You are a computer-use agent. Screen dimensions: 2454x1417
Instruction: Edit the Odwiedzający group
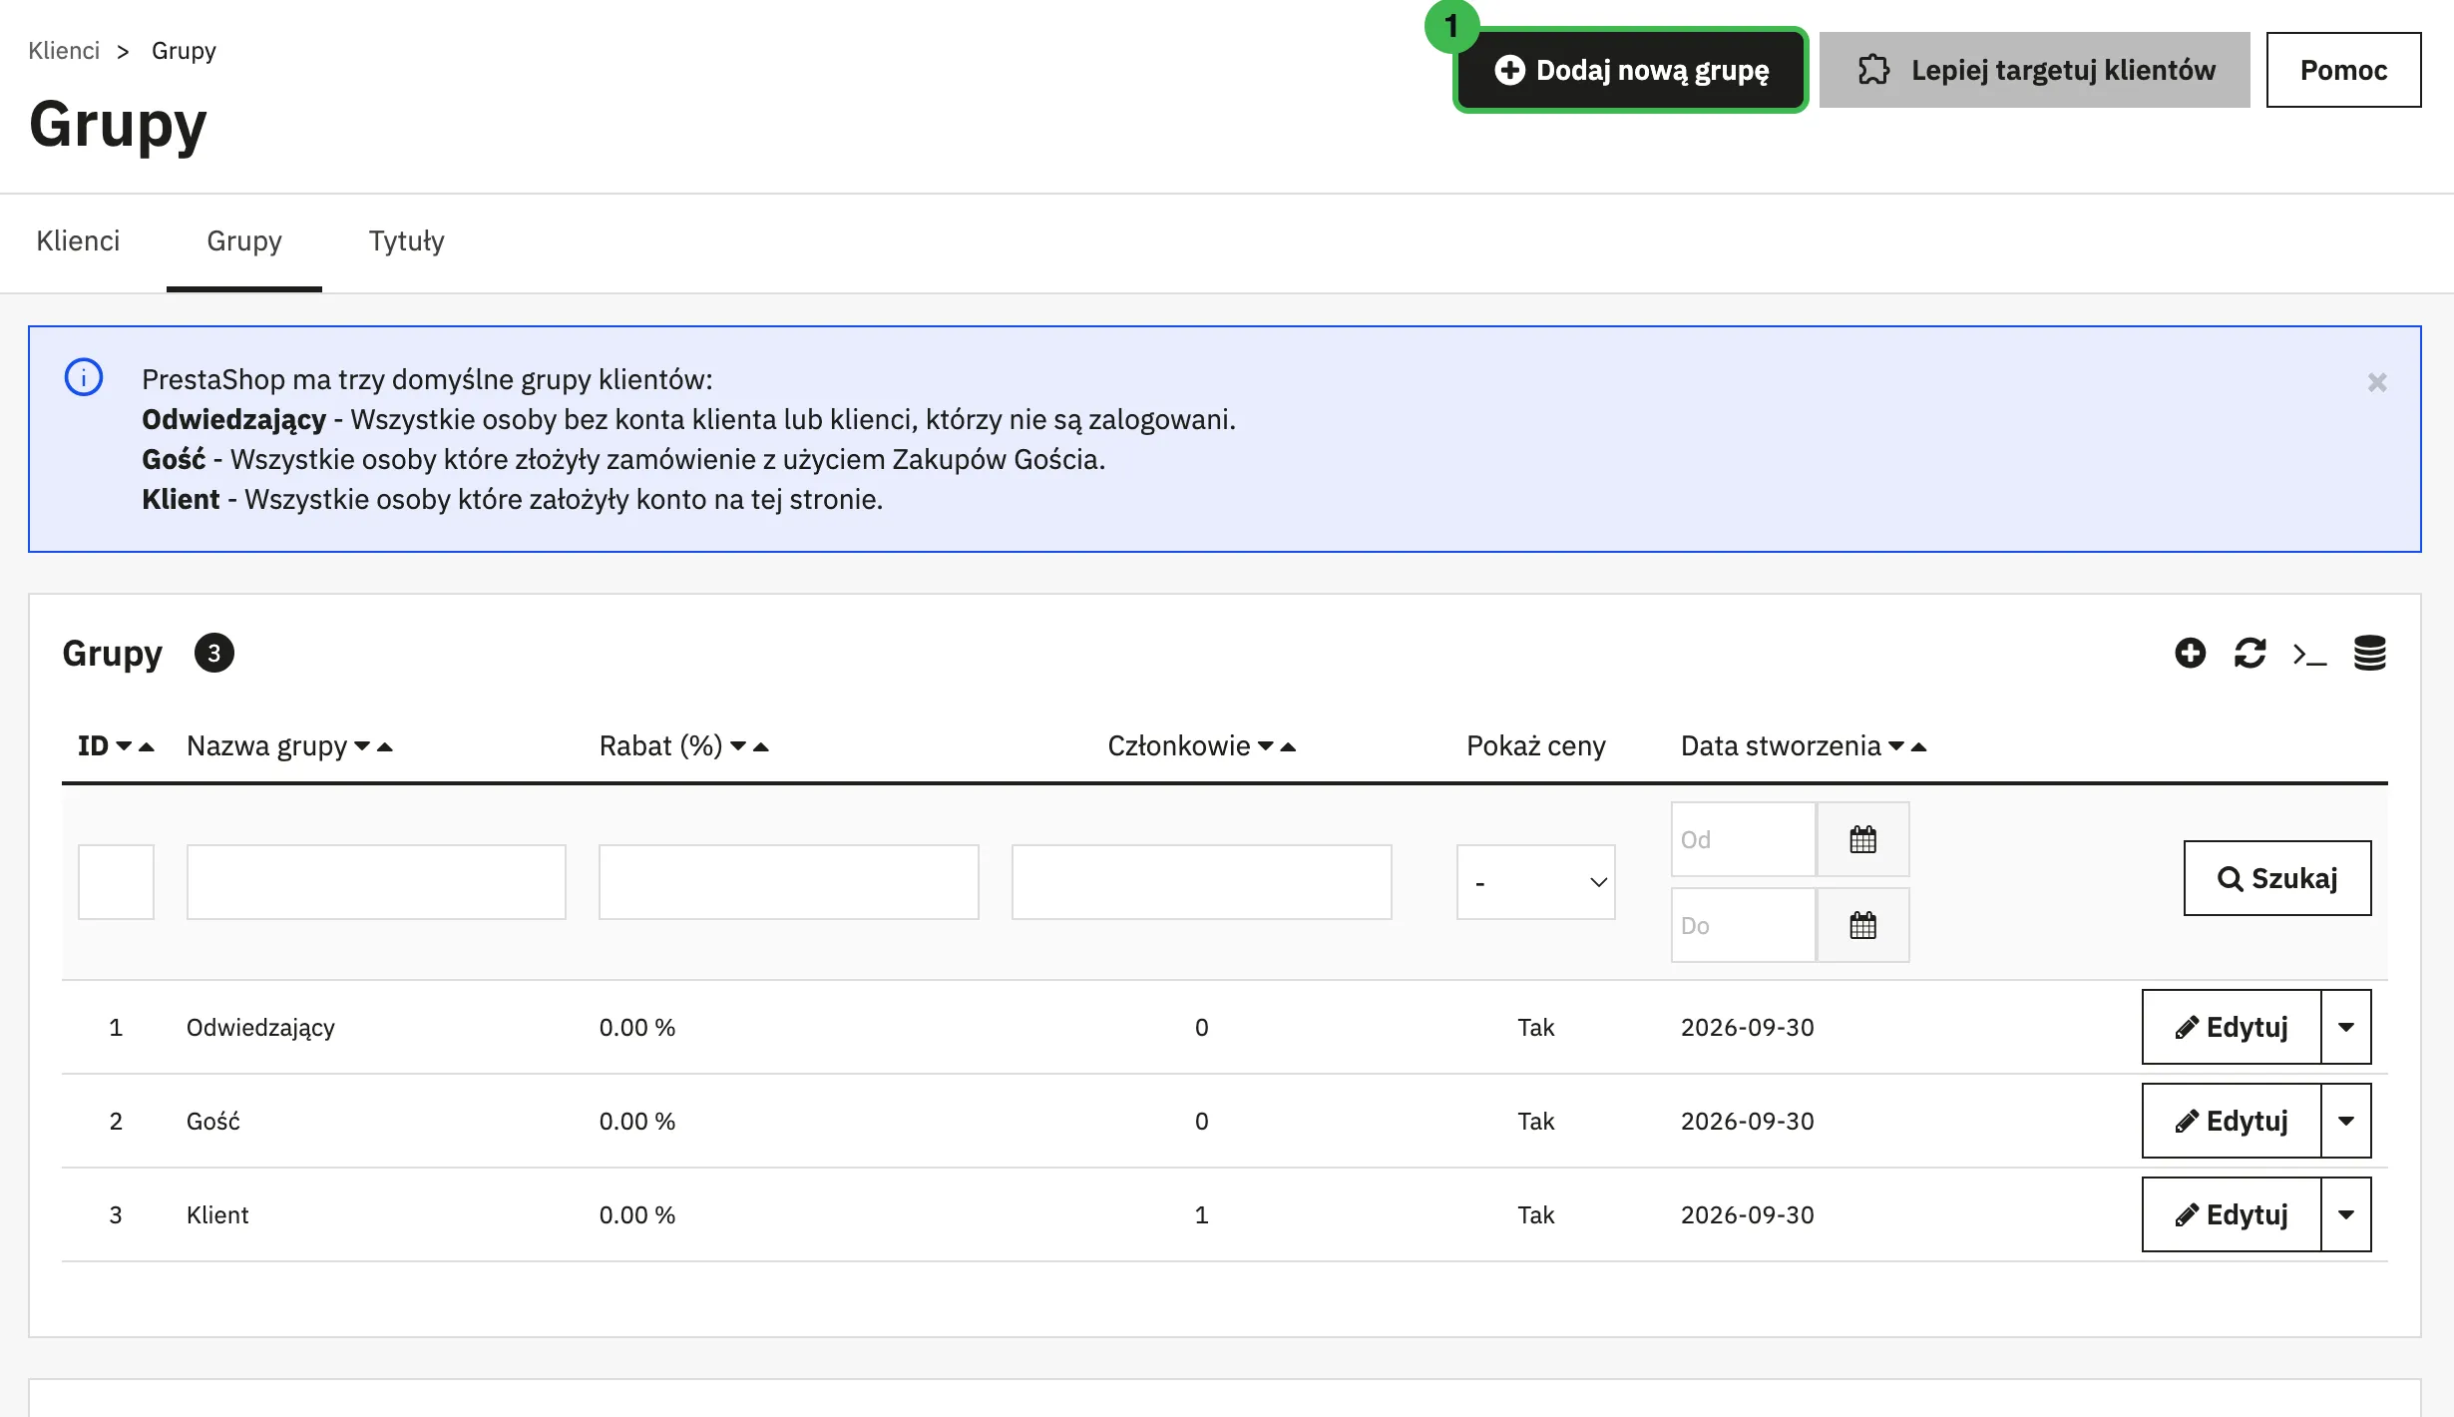point(2232,1027)
